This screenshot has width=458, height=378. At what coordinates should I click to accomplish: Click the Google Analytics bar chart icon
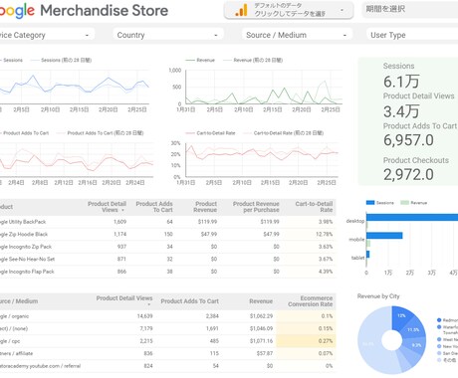click(x=241, y=10)
